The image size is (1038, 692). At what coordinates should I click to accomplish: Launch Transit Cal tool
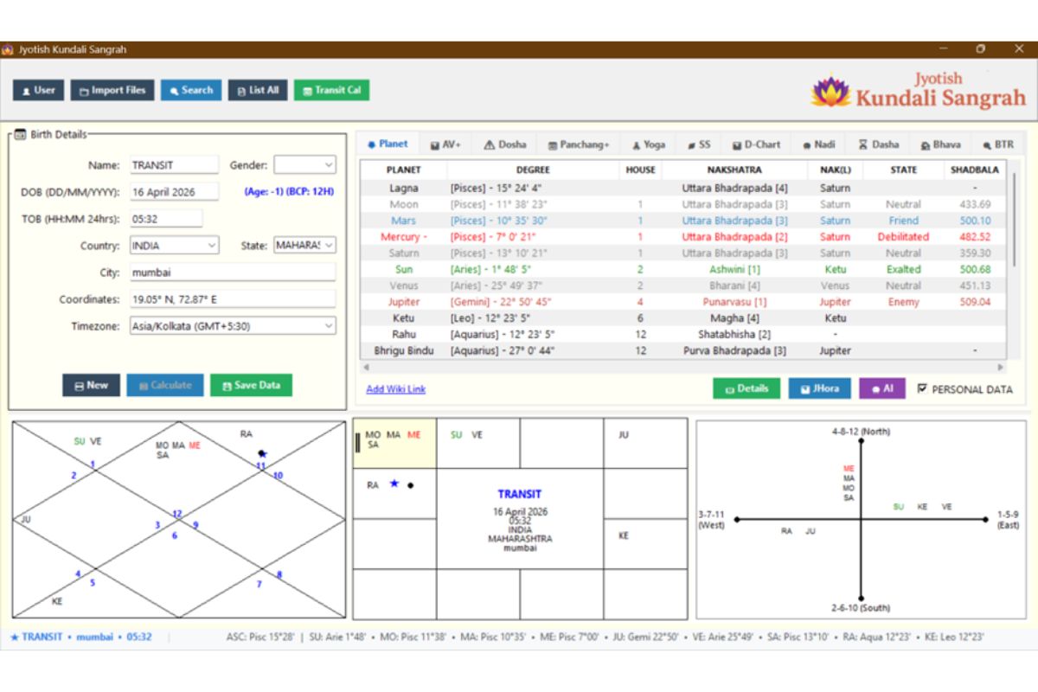coord(331,90)
